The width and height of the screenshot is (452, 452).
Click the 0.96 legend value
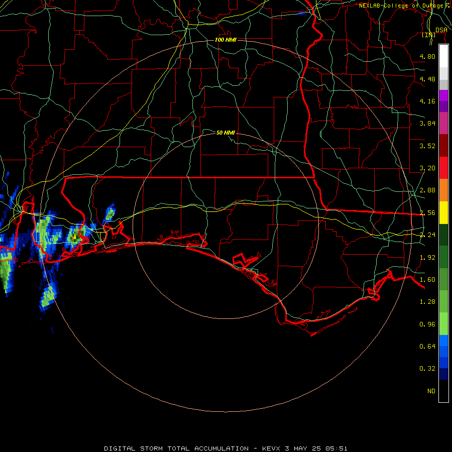click(427, 324)
